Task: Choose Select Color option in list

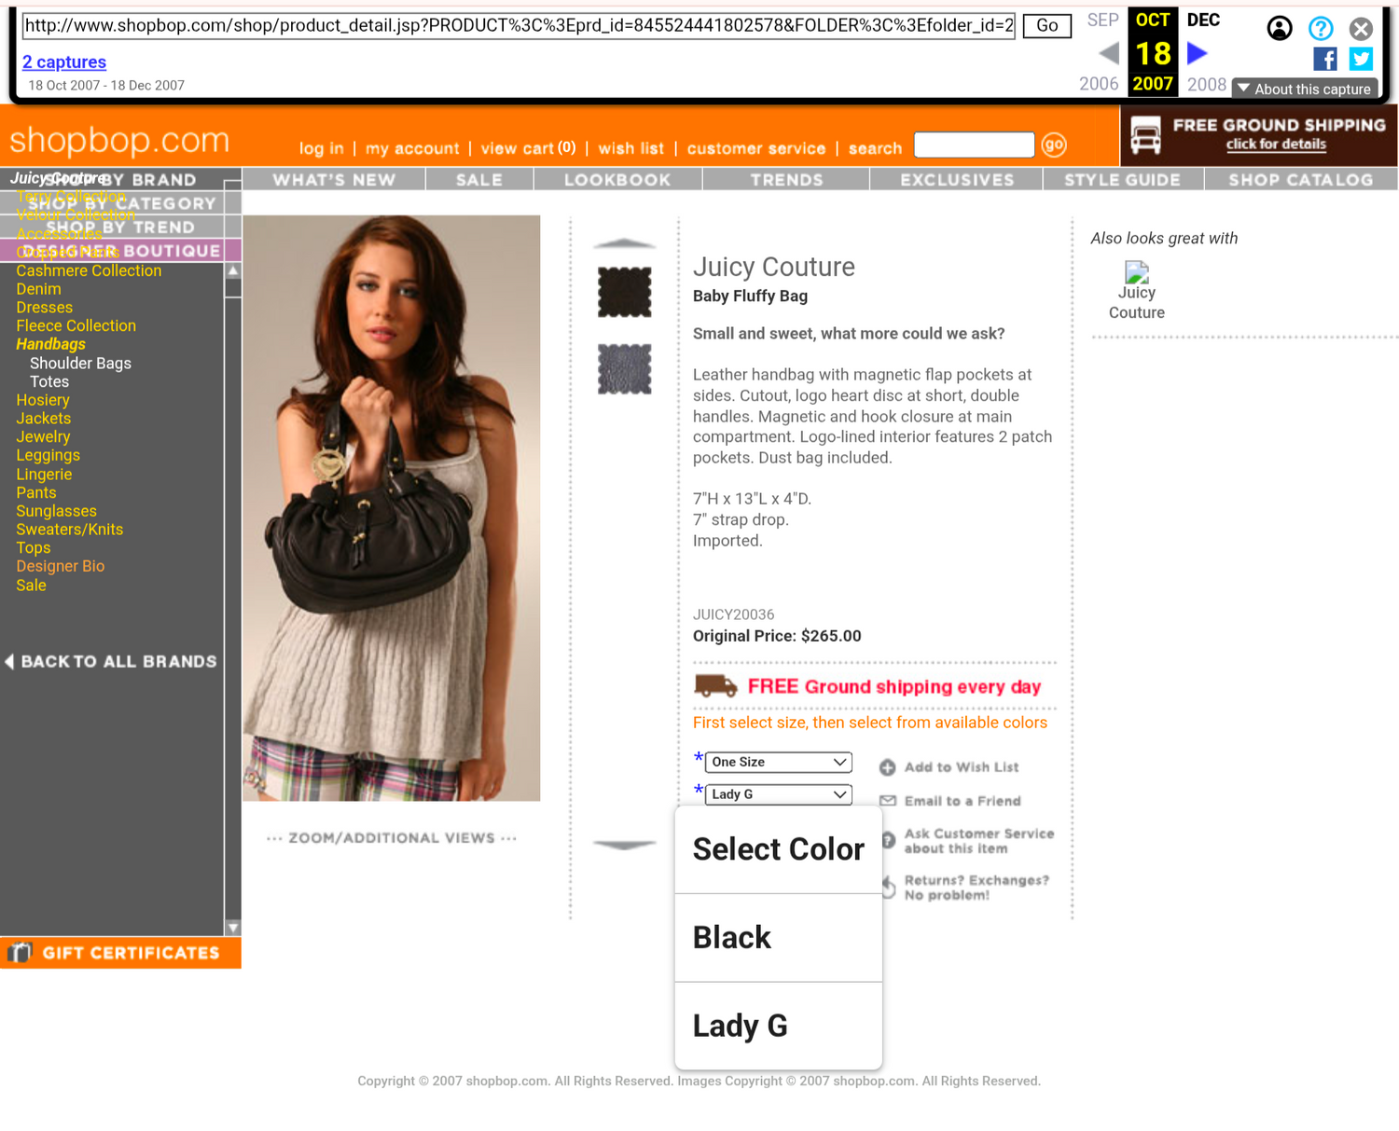Action: click(778, 849)
